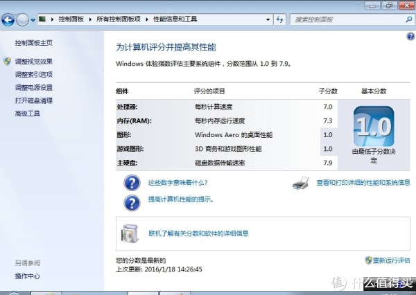Open 查看和打印详细的性能和系统信息

[363, 183]
